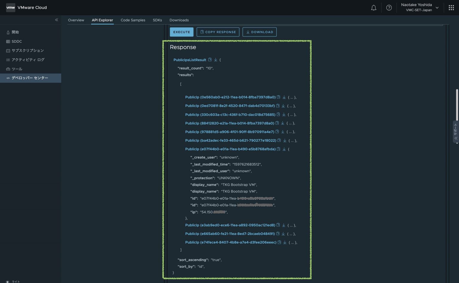Screen dimensions: 459x283
Task: Click the VMware Cloud logo
Action: [x=26, y=7]
